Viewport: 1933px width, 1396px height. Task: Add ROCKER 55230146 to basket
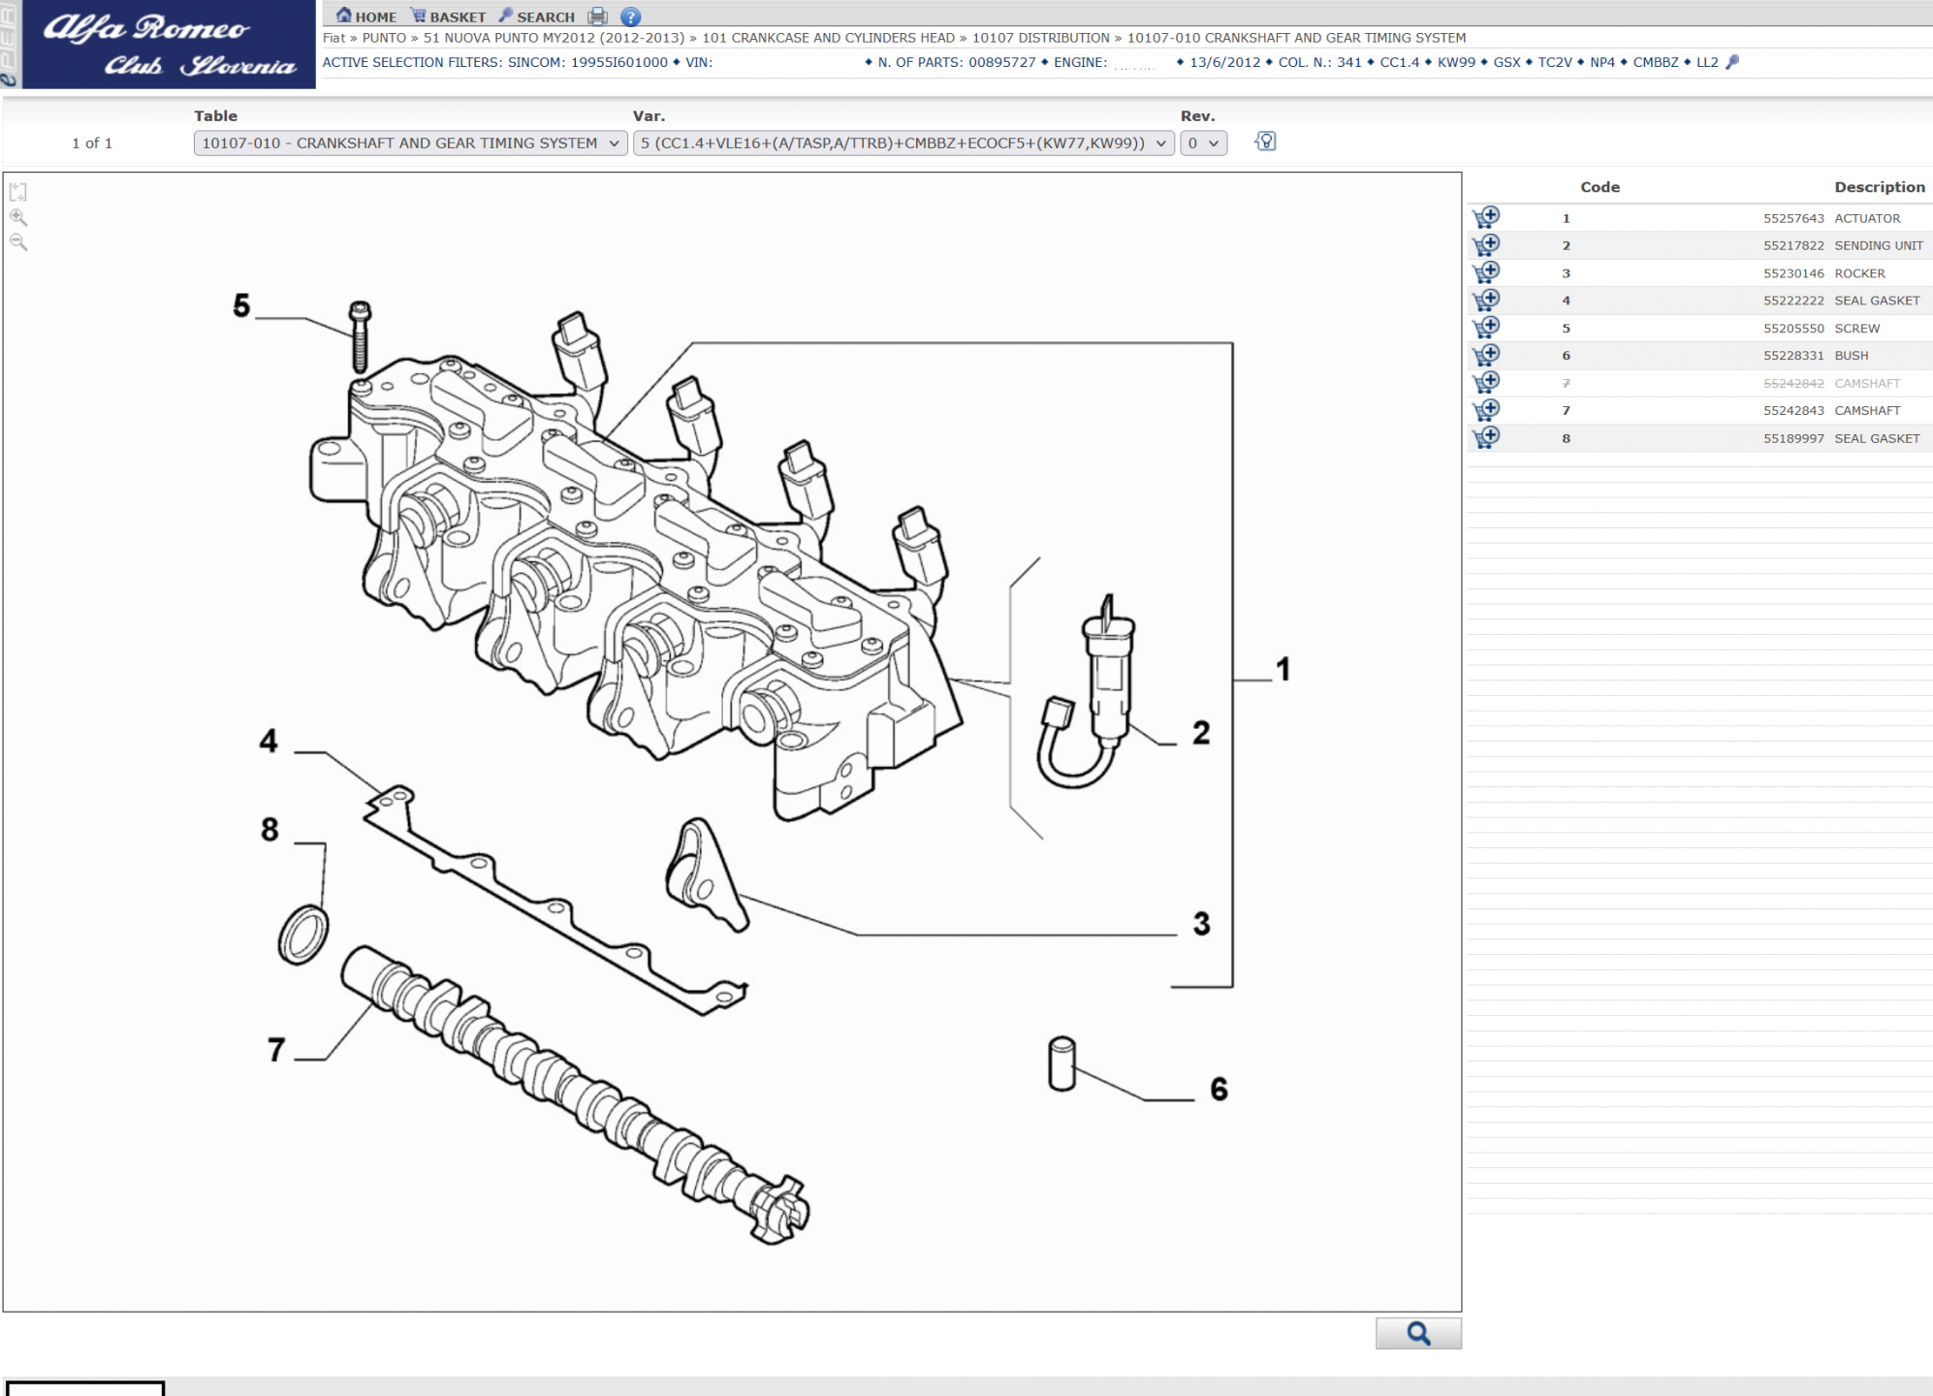coord(1485,272)
